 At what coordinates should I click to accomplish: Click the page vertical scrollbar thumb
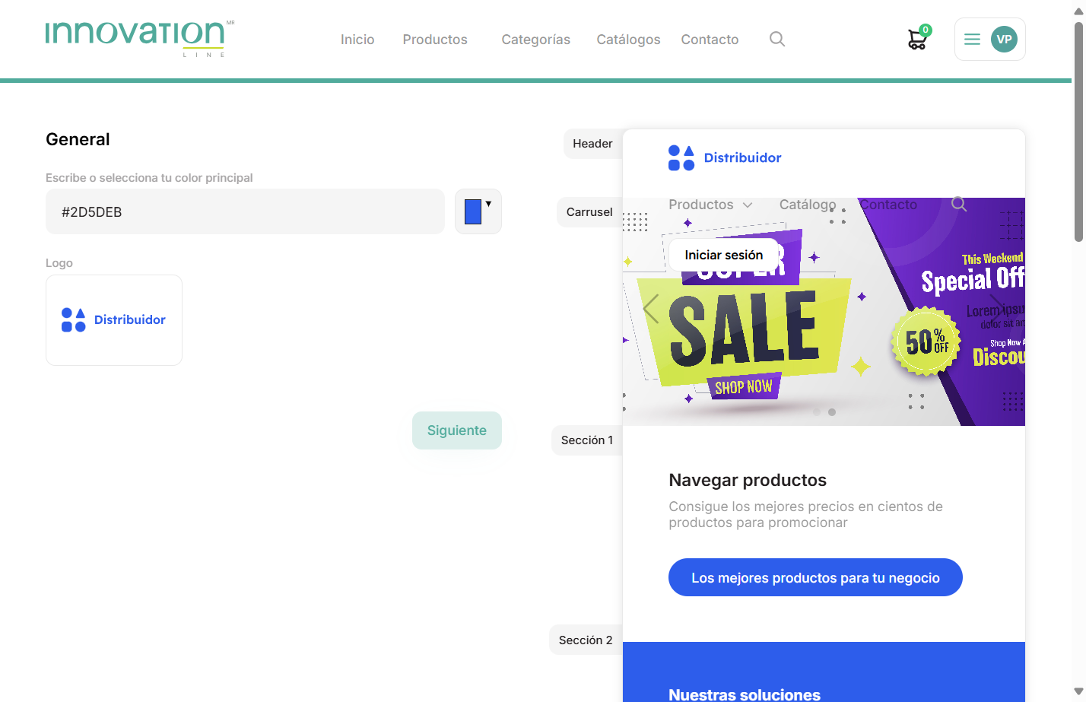[x=1078, y=132]
